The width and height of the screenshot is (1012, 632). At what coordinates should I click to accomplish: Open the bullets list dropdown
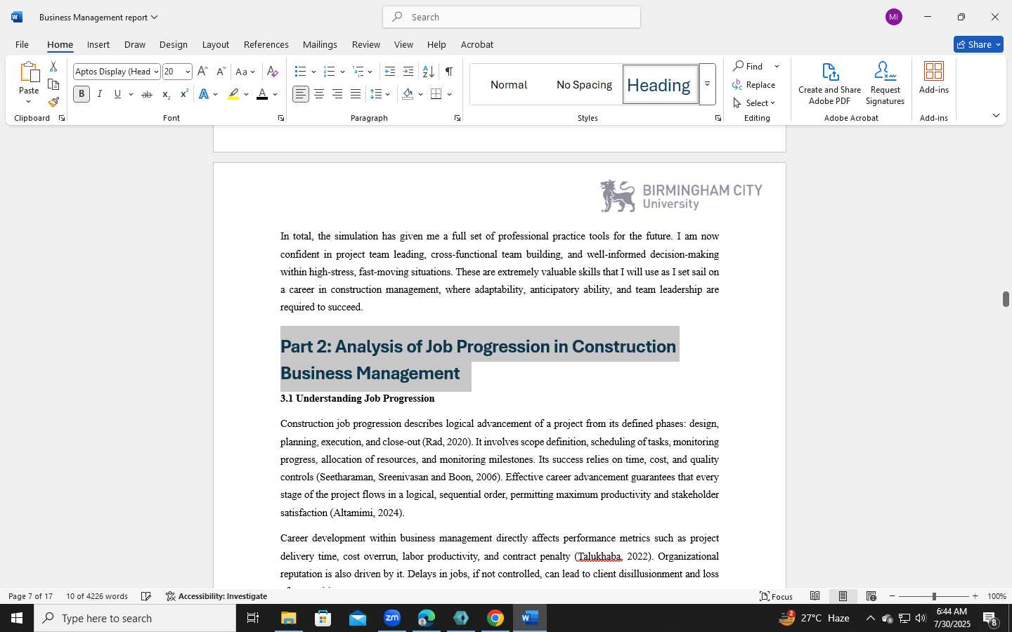313,72
